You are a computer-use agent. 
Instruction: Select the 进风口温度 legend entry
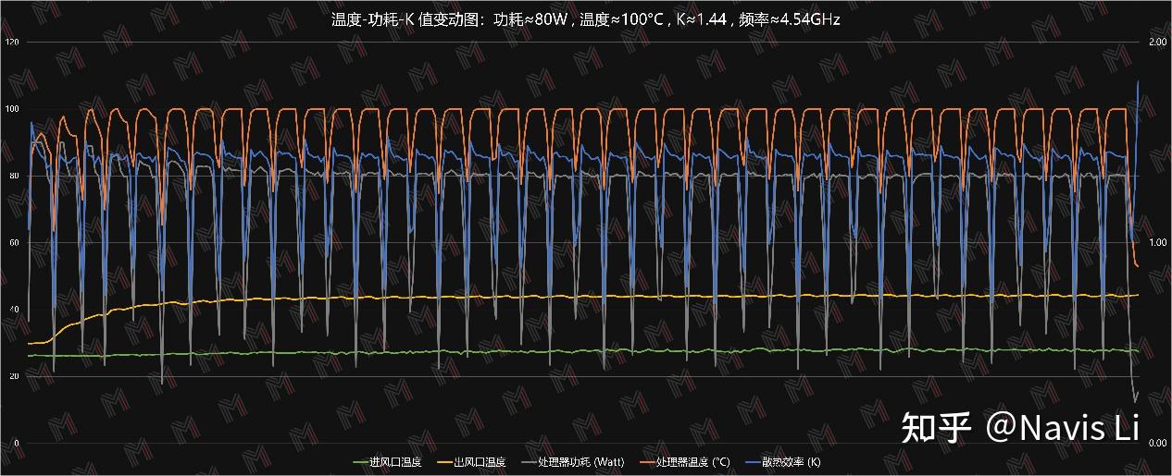386,461
